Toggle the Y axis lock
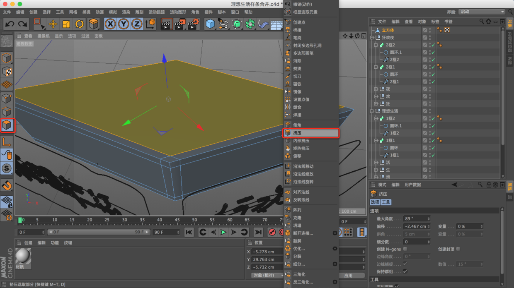 tap(124, 24)
